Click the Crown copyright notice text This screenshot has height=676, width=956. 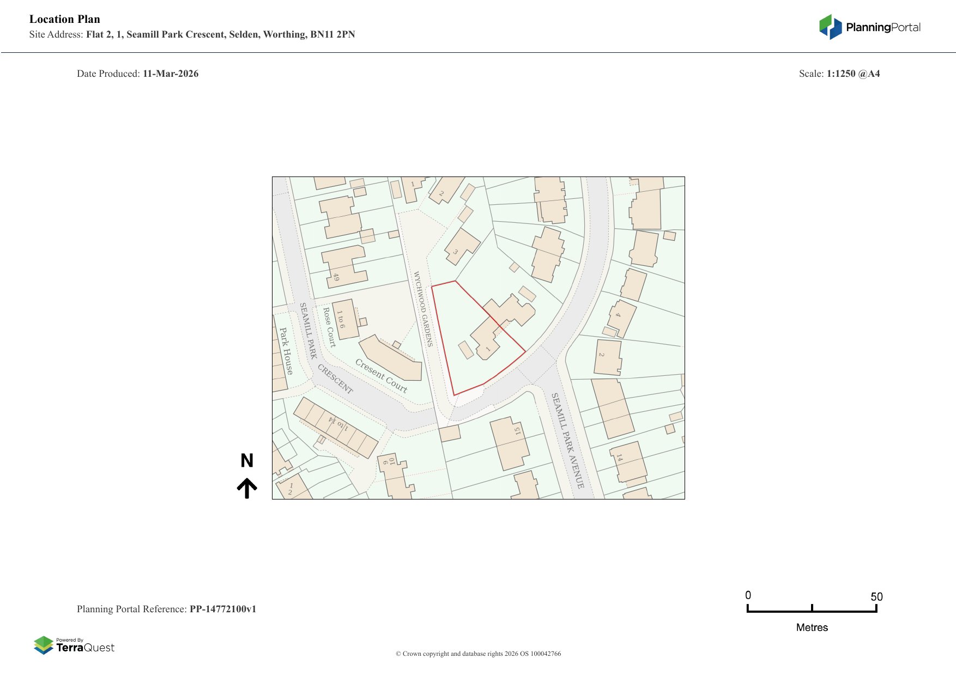point(478,654)
